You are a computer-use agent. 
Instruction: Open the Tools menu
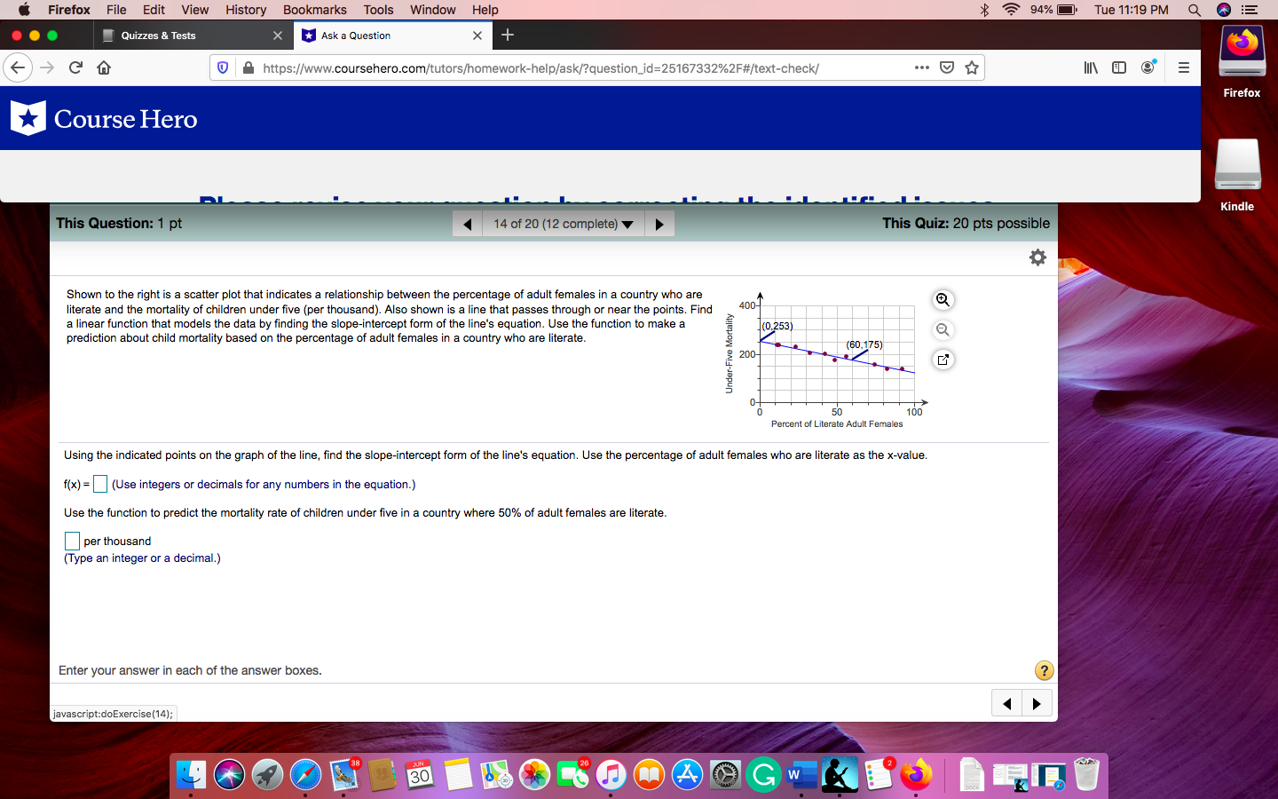pos(378,10)
